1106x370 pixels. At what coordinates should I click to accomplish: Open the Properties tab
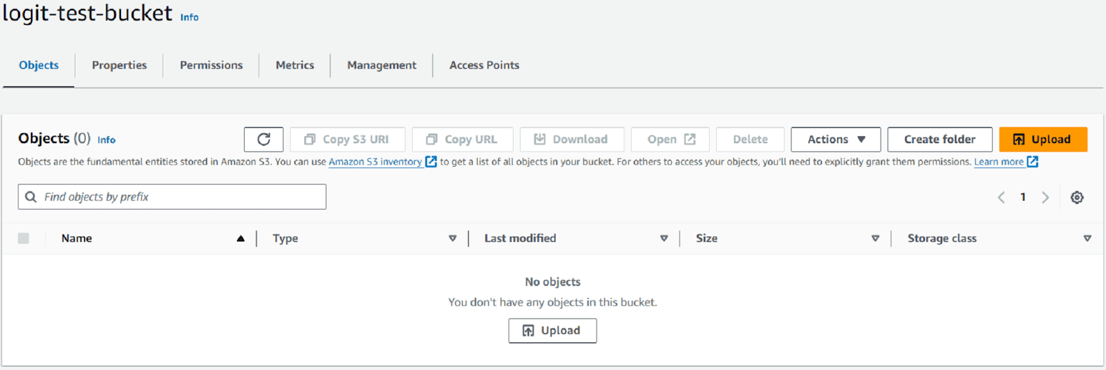(119, 65)
